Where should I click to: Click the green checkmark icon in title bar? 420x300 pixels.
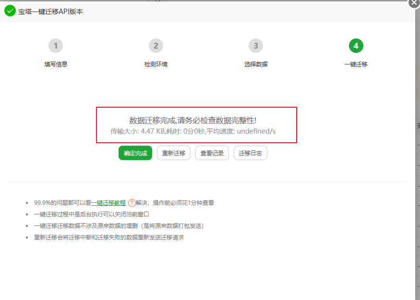click(10, 11)
